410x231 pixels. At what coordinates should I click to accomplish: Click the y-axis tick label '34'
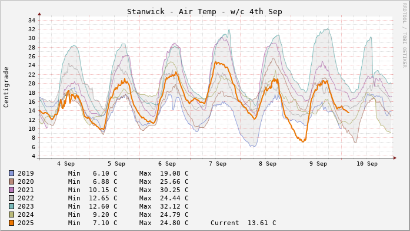click(32, 20)
